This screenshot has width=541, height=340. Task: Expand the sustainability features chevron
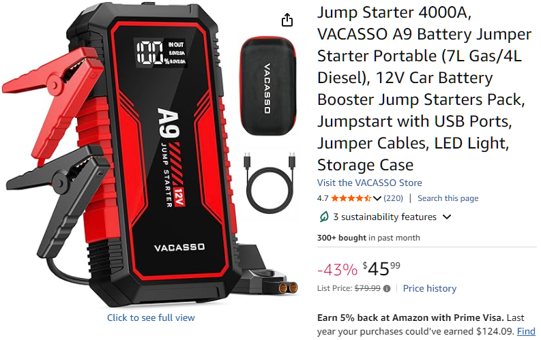point(447,217)
